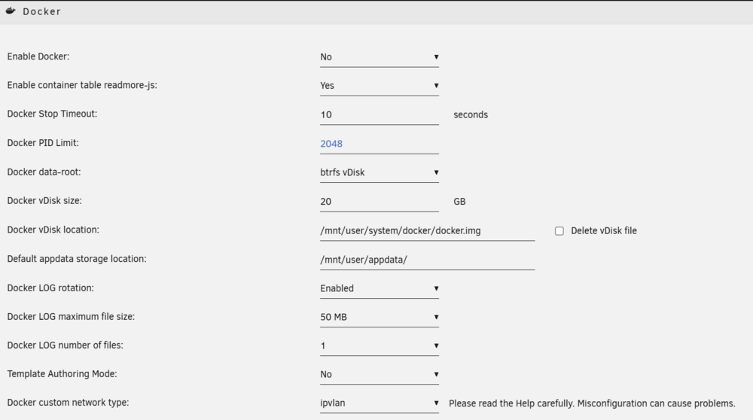Open the Enable Docker dropdown

(x=380, y=57)
